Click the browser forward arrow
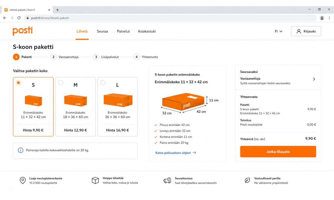This screenshot has width=334, height=200. click(12, 18)
